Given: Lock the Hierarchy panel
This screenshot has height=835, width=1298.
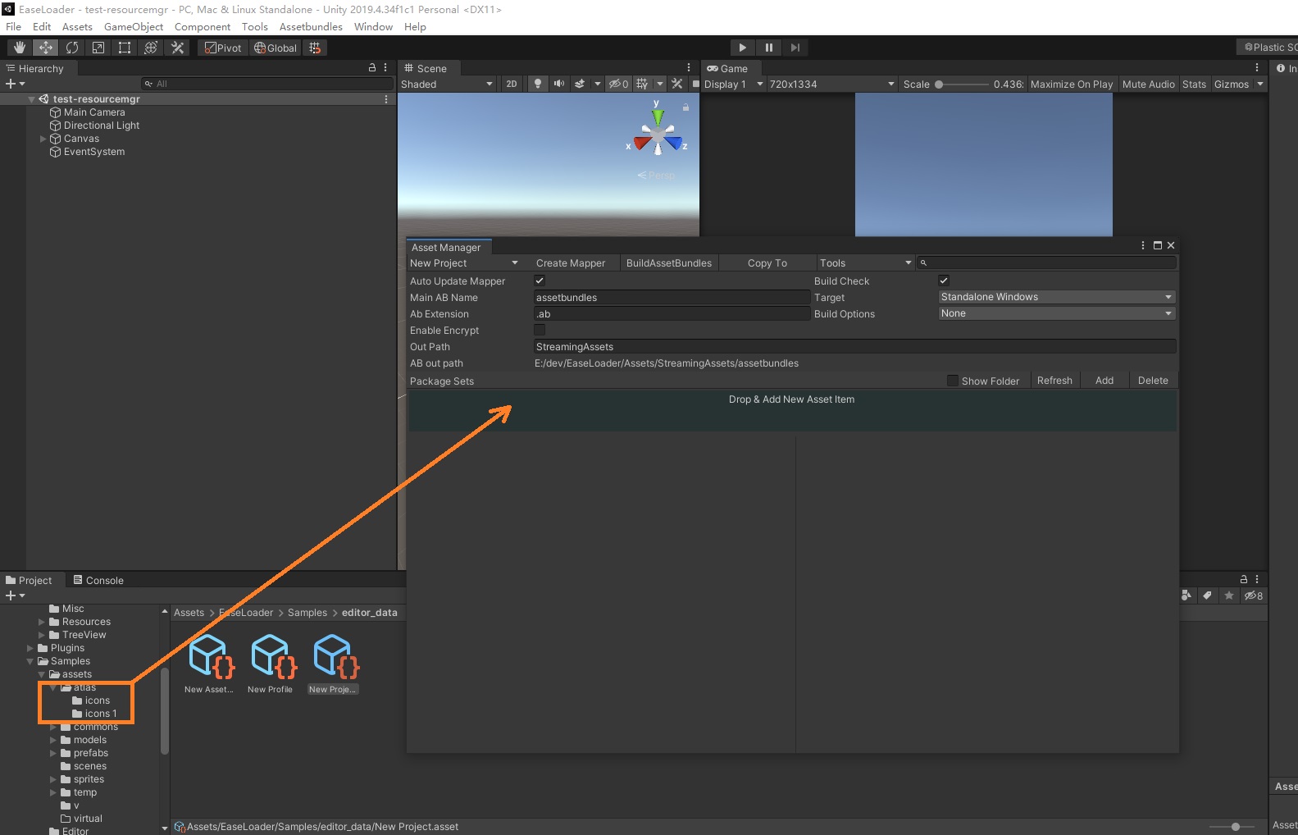Looking at the screenshot, I should (372, 68).
